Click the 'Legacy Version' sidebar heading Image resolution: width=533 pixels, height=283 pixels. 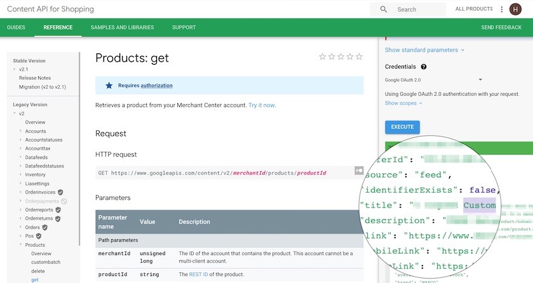(x=30, y=105)
